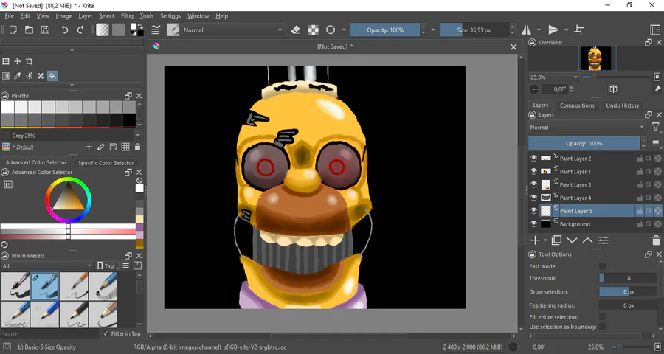
Task: Hide Paint Layer 3
Action: [533, 184]
